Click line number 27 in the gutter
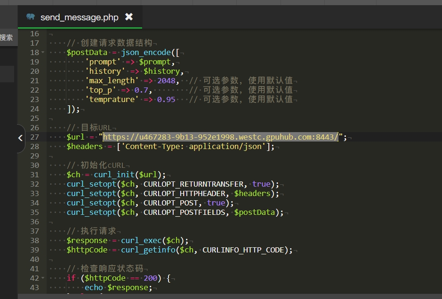The height and width of the screenshot is (299, 442). coord(34,137)
